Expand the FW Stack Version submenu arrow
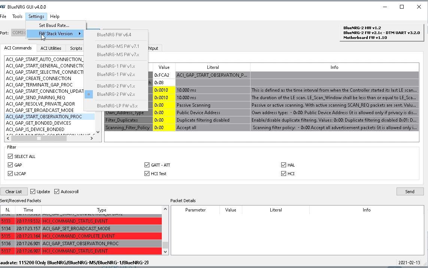The image size is (428, 268). [79, 34]
